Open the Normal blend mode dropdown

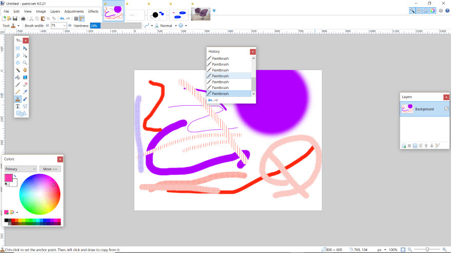pyautogui.click(x=168, y=26)
